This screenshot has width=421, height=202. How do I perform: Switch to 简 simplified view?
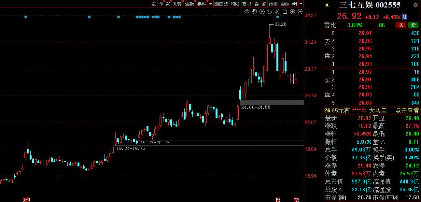click(x=168, y=4)
